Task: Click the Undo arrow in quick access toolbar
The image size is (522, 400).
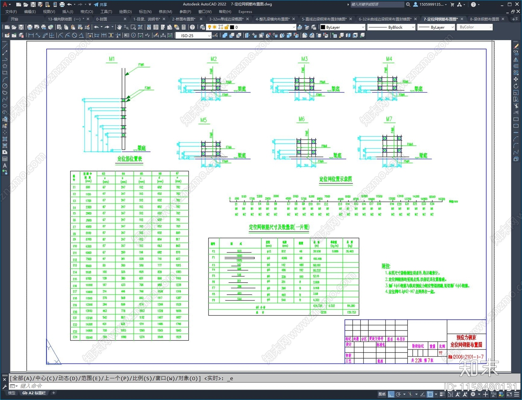Action: [x=69, y=4]
